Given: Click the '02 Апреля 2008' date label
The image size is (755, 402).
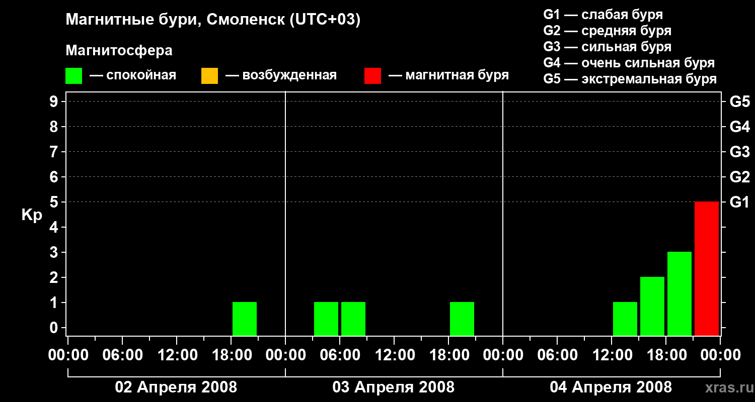Looking at the screenshot, I should point(176,387).
